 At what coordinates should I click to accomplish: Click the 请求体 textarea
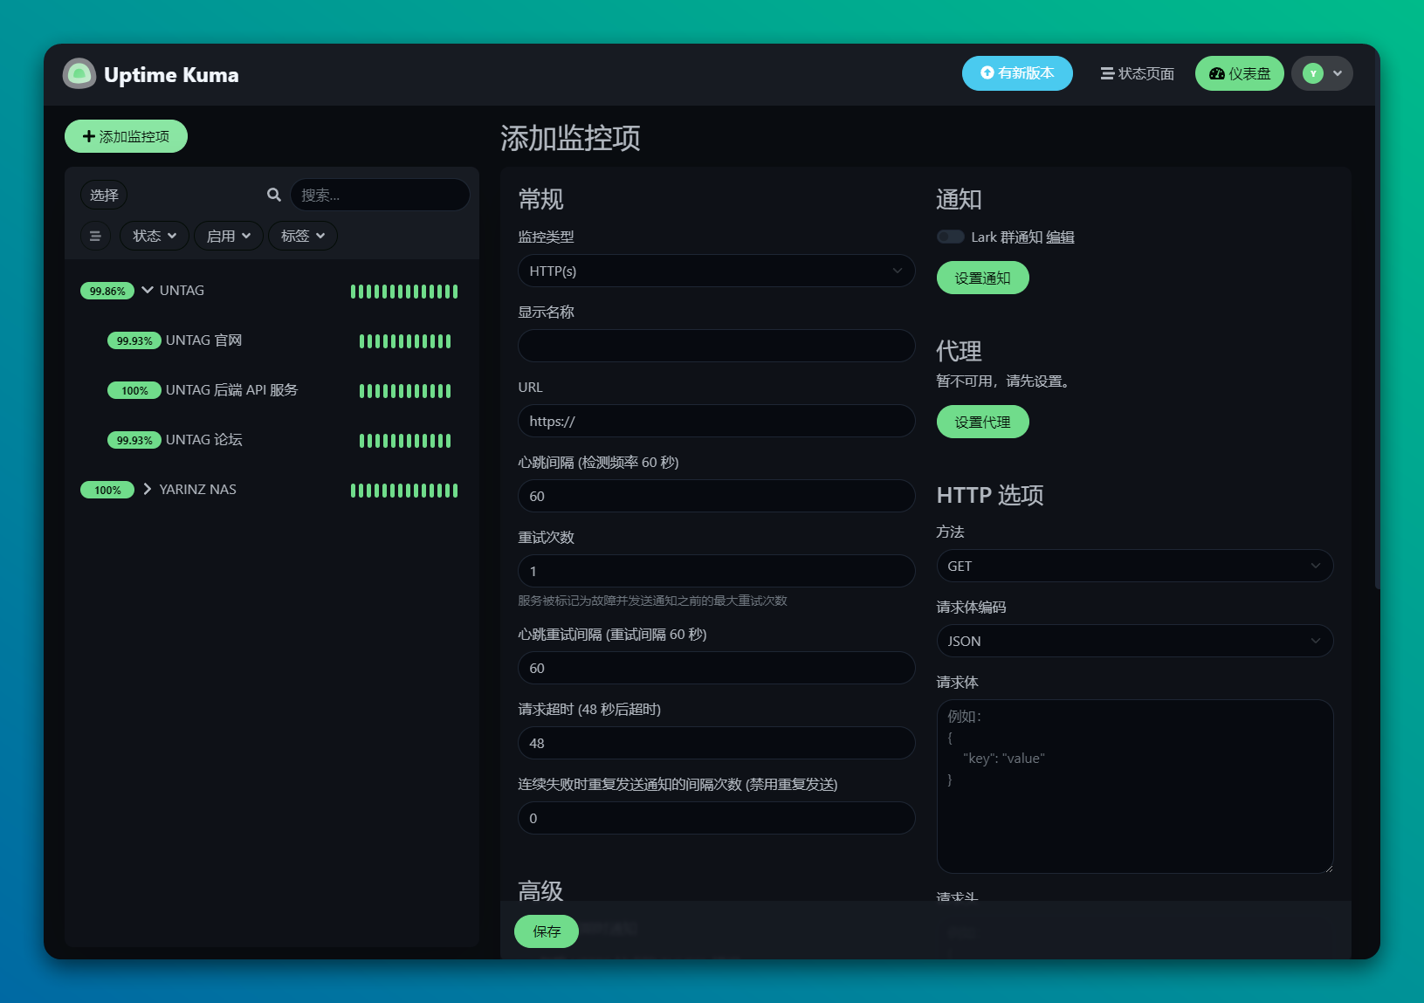[x=1134, y=787]
